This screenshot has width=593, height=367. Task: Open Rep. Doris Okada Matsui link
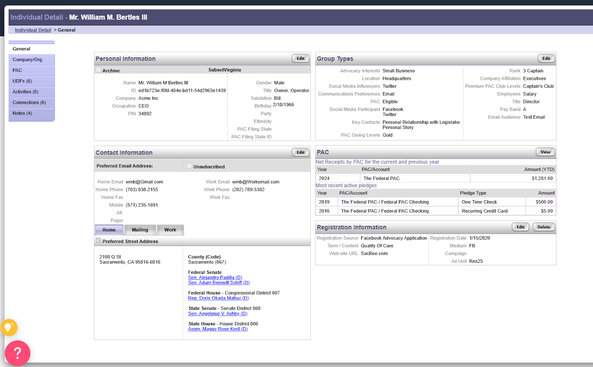pos(218,298)
